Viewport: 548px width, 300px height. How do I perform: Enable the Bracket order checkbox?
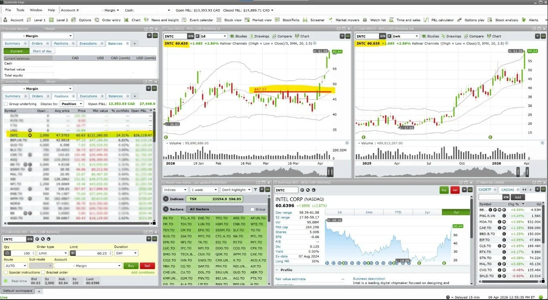click(x=43, y=272)
